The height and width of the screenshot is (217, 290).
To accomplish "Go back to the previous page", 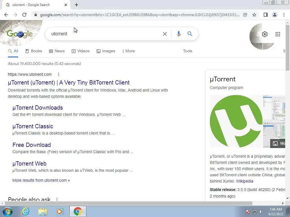I will [6, 15].
